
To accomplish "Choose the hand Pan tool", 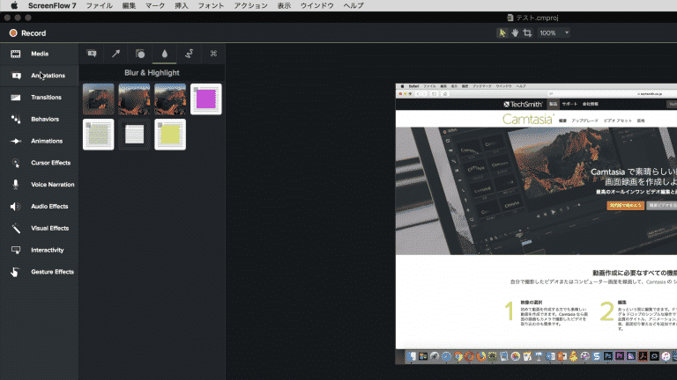I will 515,33.
